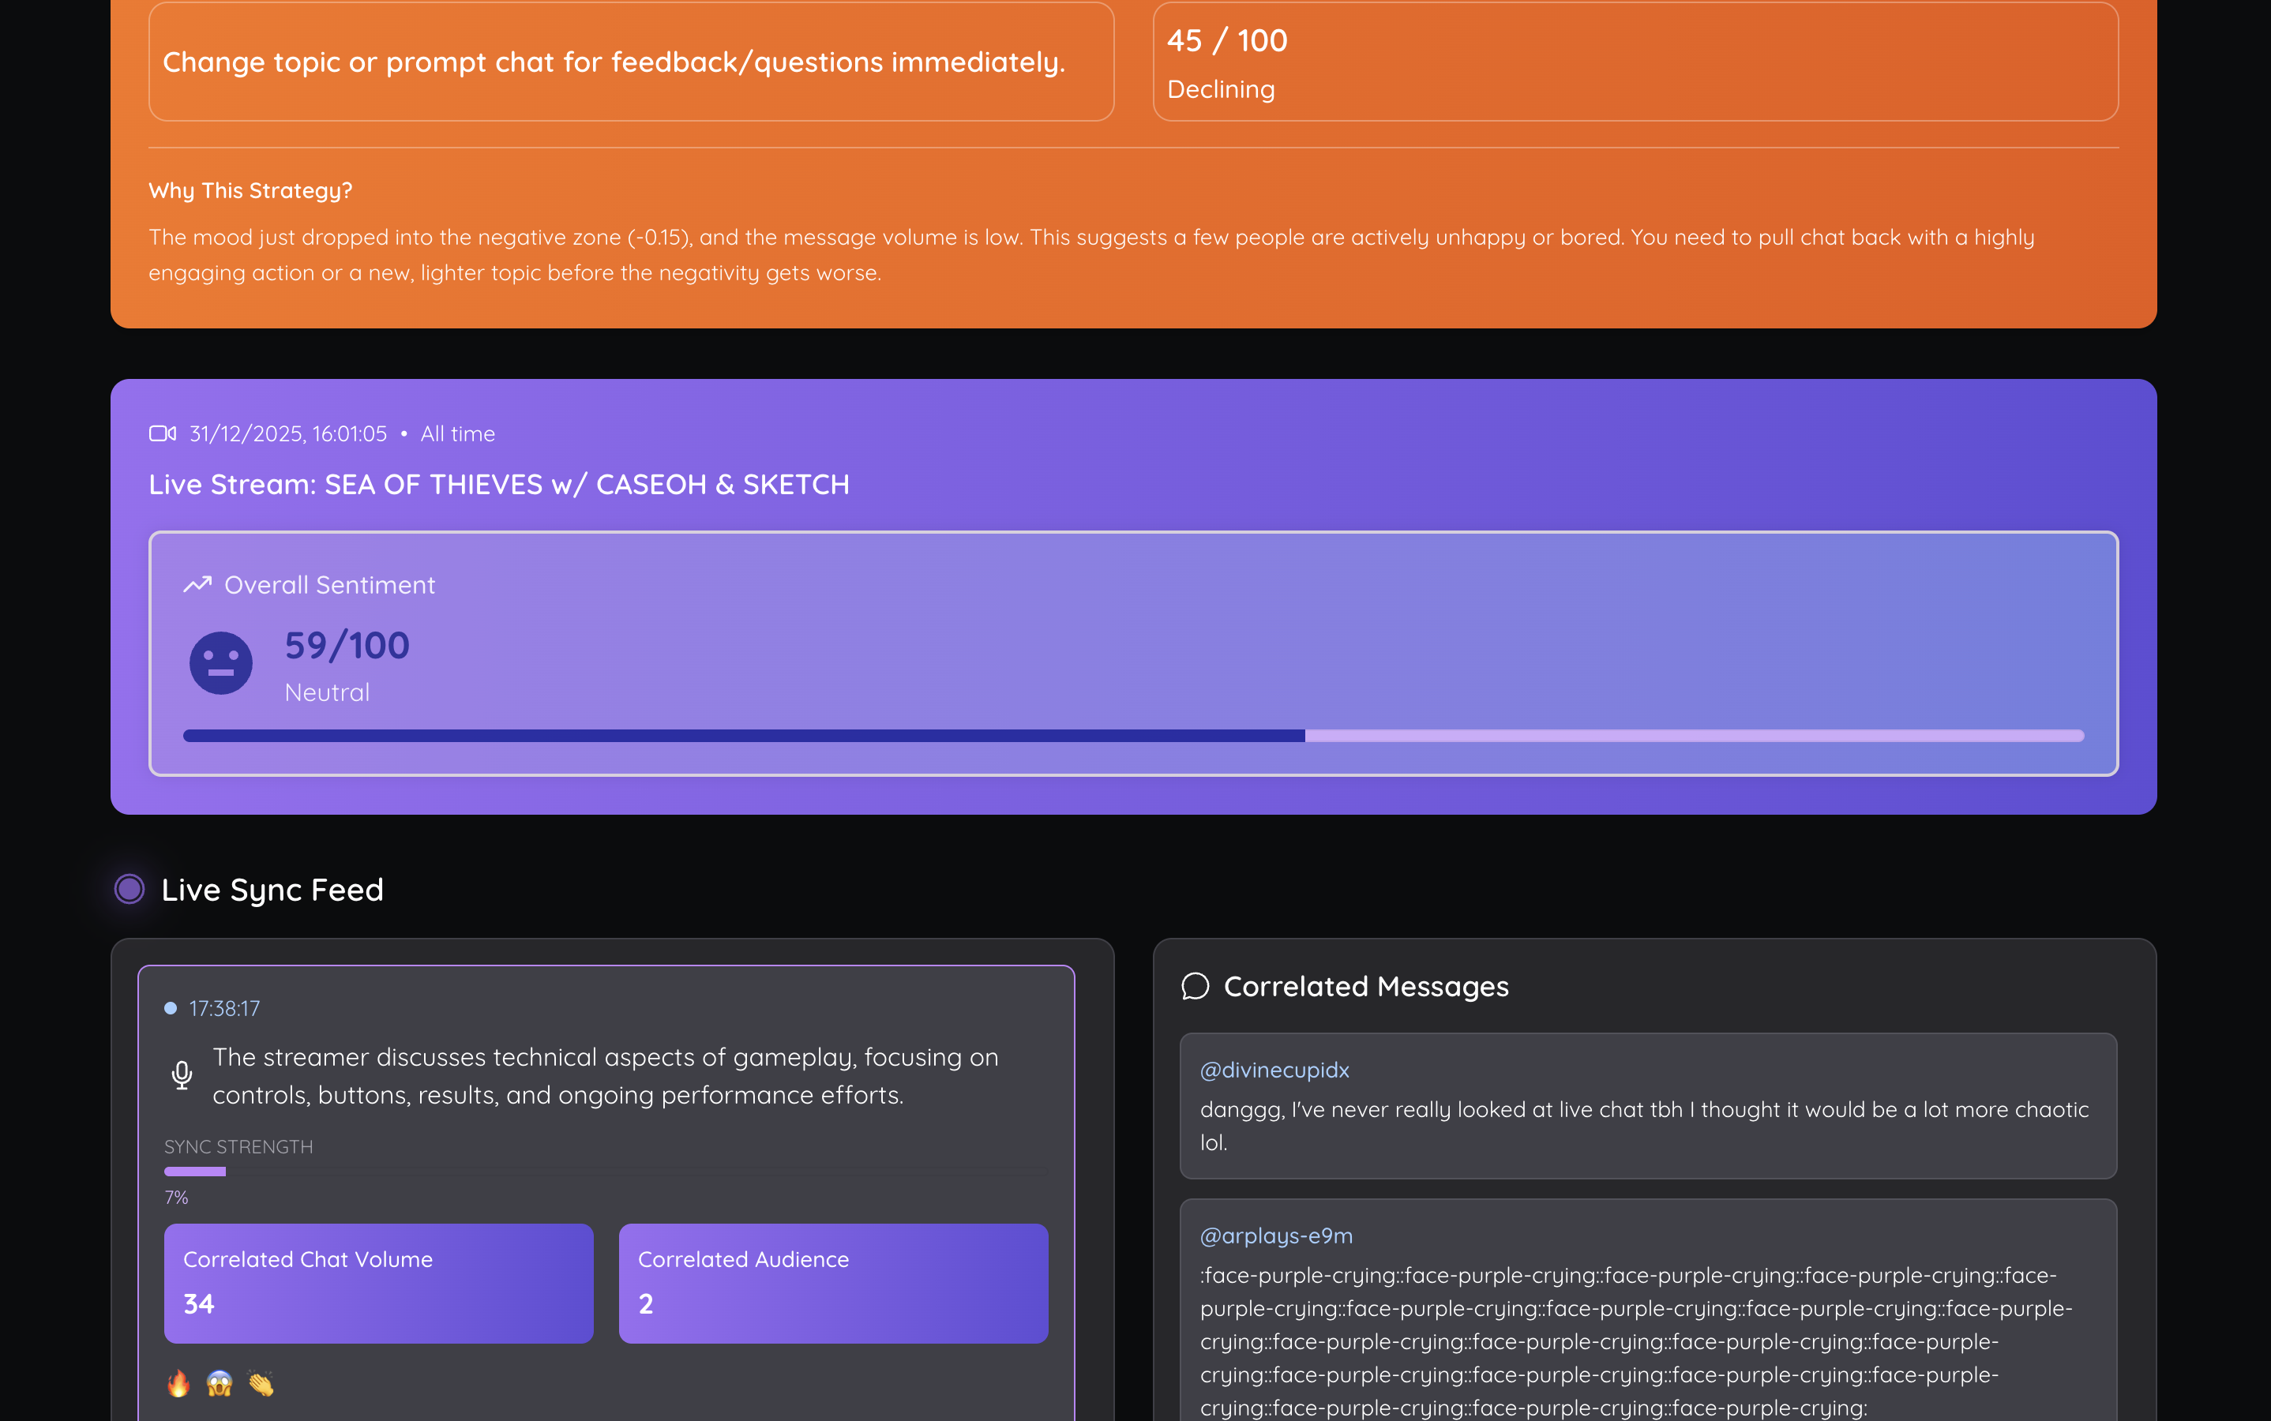Click the video camera icon beside stream date
2271x1421 pixels.
tap(163, 433)
